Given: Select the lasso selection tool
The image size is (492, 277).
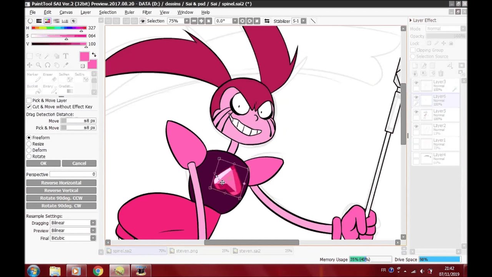Looking at the screenshot, I should pyautogui.click(x=38, y=56).
